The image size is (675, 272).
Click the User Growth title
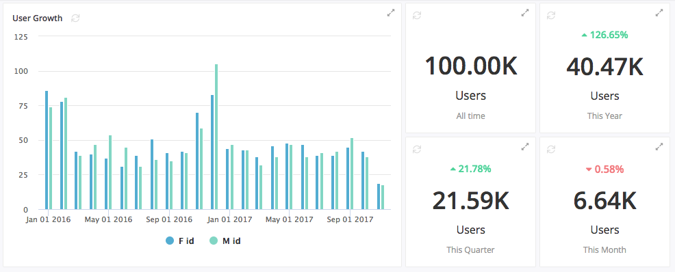(x=38, y=18)
